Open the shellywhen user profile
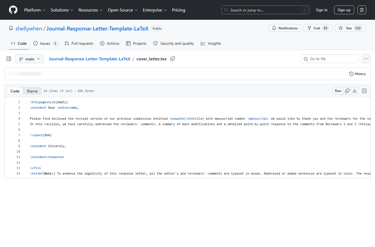375x247 pixels. 29,29
